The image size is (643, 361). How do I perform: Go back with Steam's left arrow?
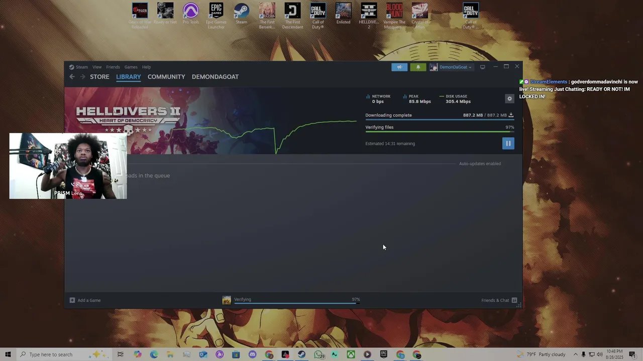pyautogui.click(x=72, y=77)
